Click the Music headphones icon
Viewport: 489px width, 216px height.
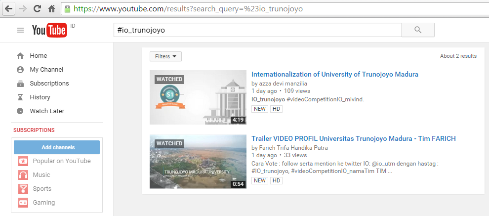tap(23, 175)
